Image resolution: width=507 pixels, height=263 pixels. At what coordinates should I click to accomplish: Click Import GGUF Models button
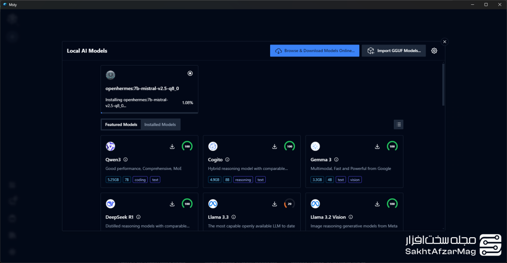pos(394,51)
